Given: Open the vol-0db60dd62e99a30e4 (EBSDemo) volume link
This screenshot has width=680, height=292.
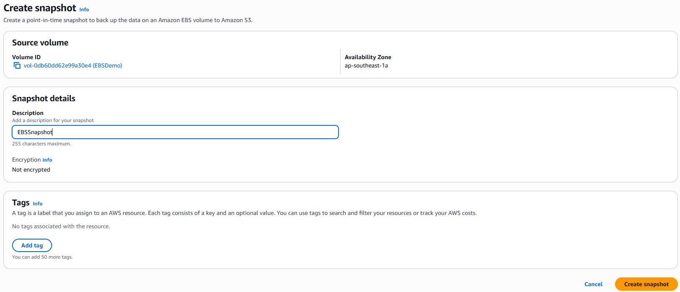Looking at the screenshot, I should 73,65.
